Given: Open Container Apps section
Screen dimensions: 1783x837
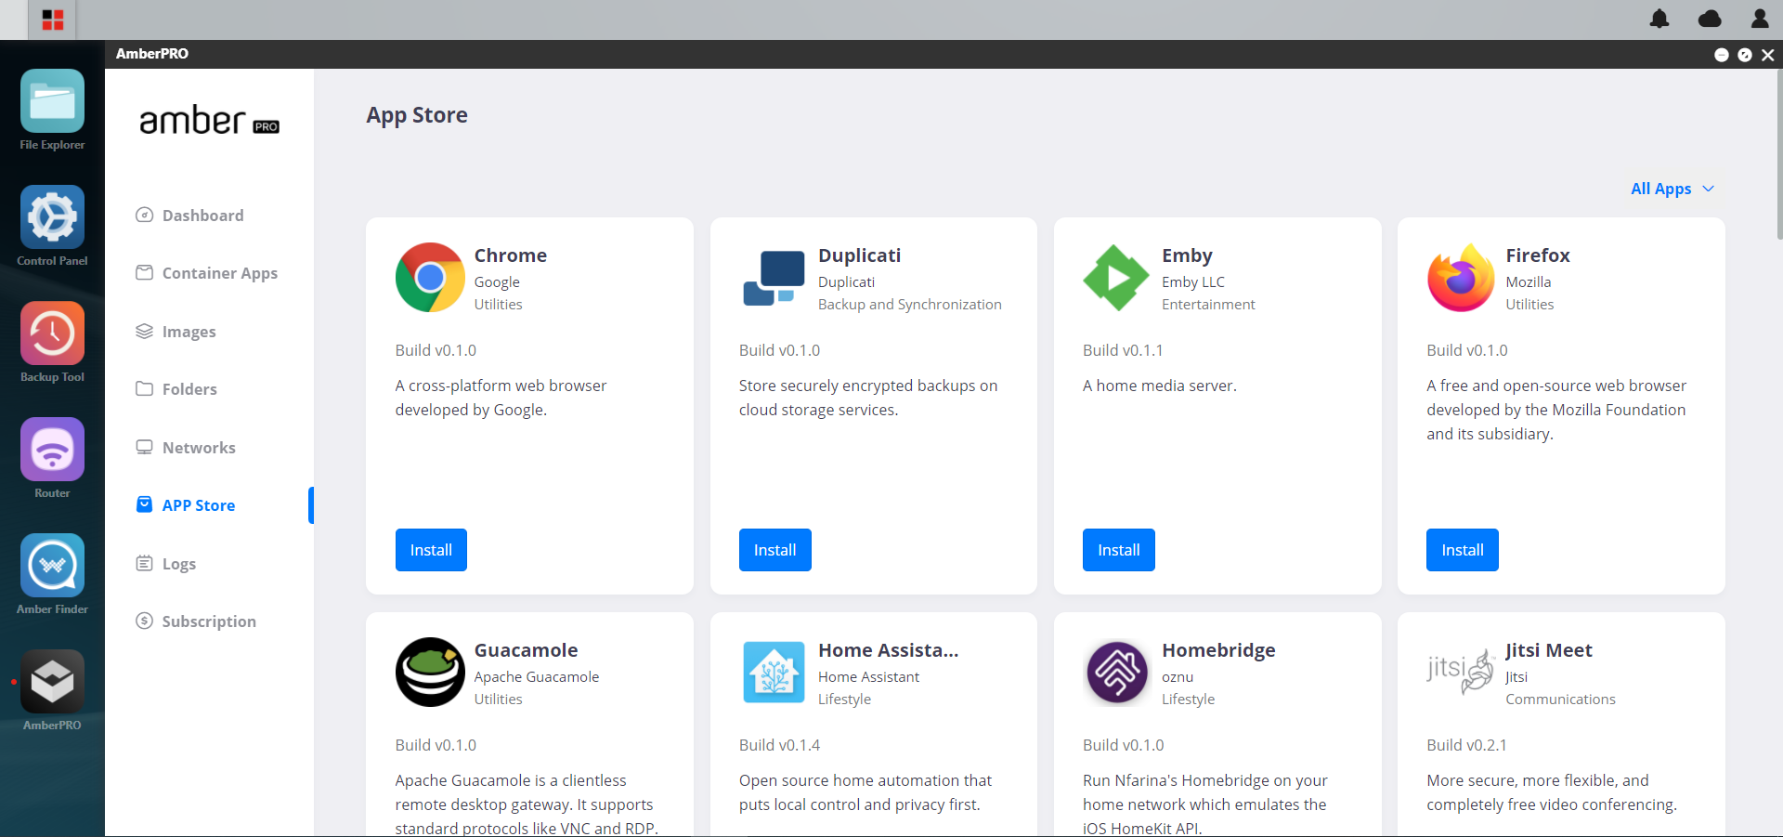Looking at the screenshot, I should (220, 273).
